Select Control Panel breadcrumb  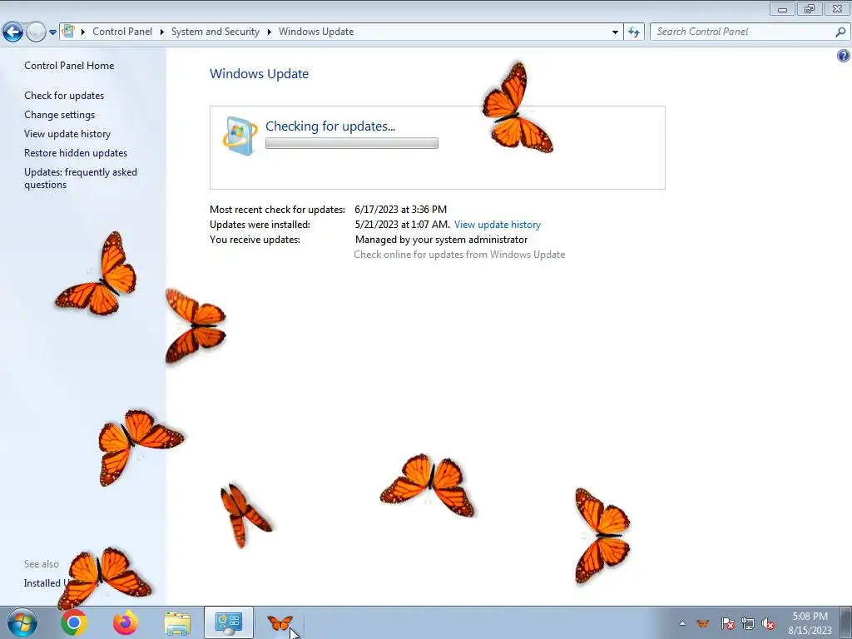click(x=122, y=32)
